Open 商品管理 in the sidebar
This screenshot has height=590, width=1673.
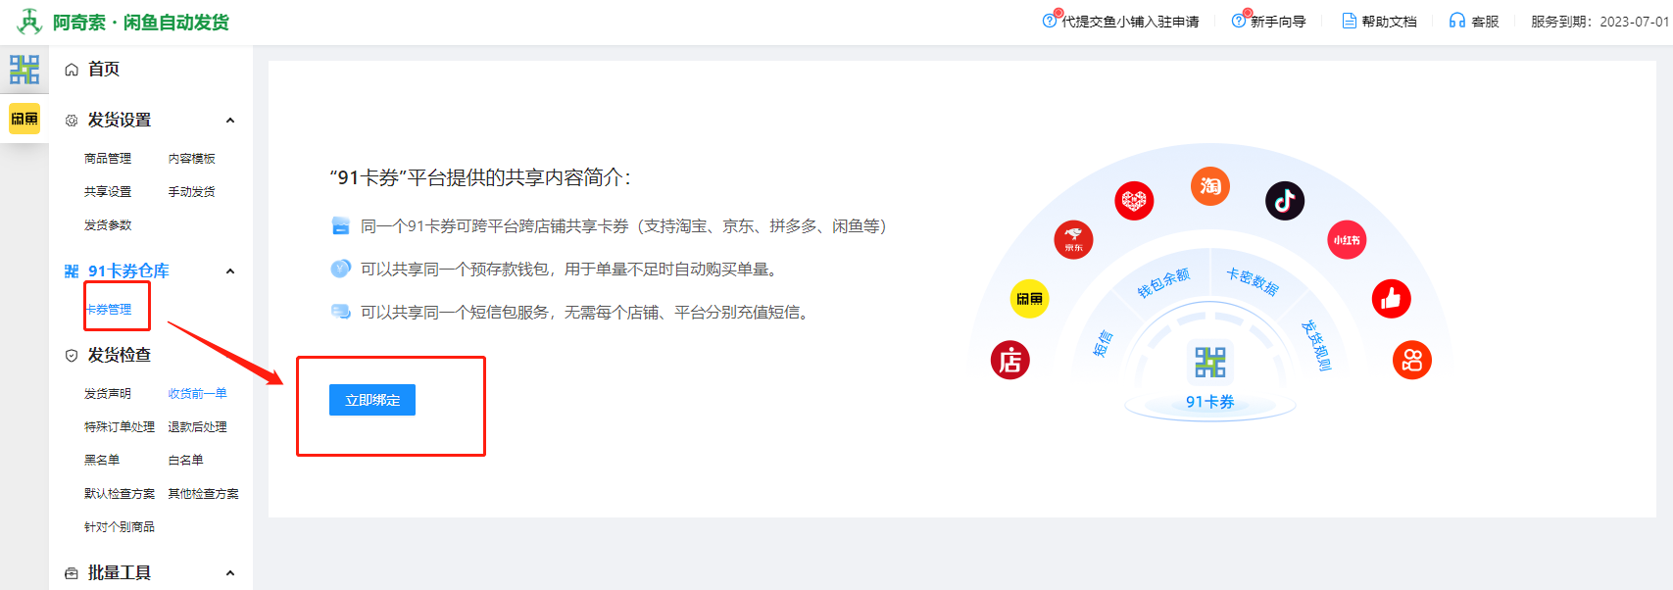108,159
